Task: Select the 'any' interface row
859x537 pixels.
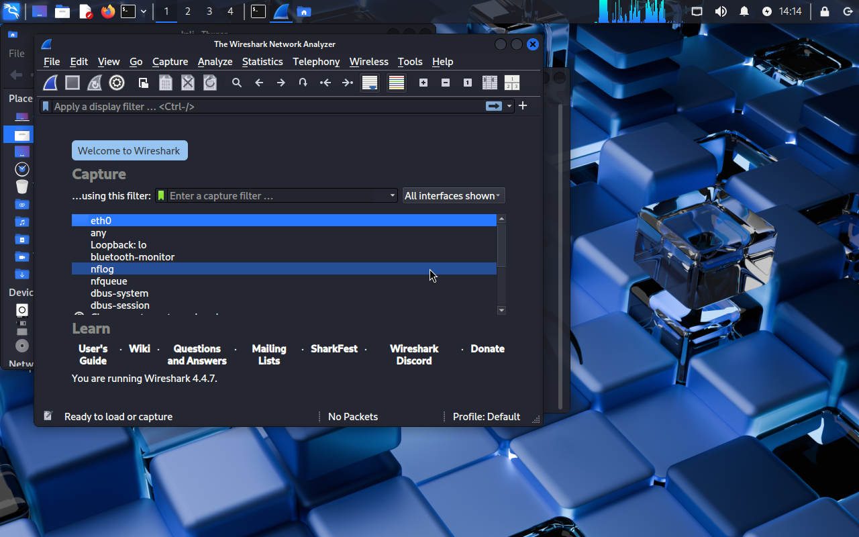Action: pos(284,232)
